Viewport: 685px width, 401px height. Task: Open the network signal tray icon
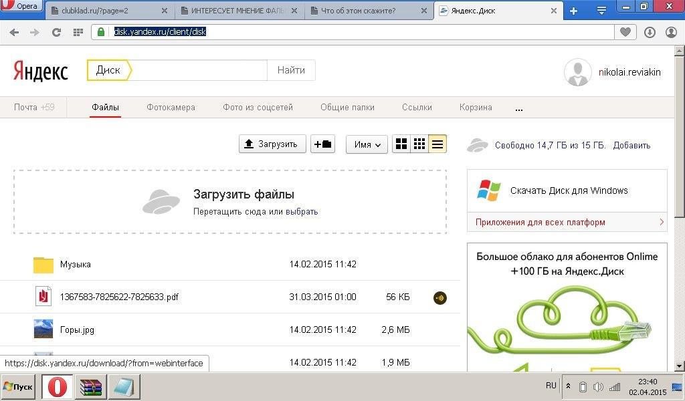[615, 387]
